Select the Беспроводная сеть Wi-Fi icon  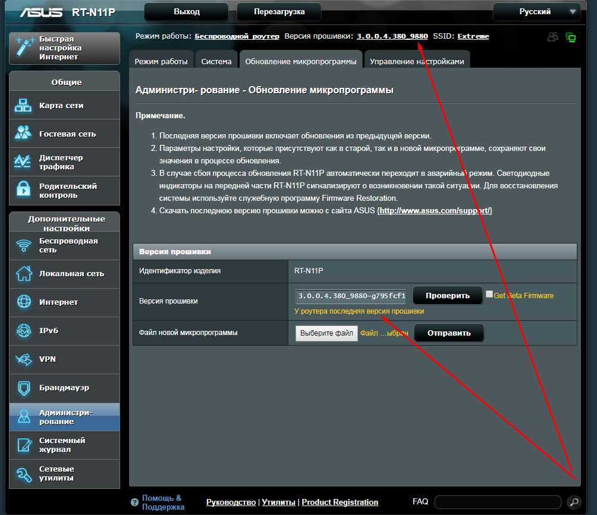[x=24, y=245]
